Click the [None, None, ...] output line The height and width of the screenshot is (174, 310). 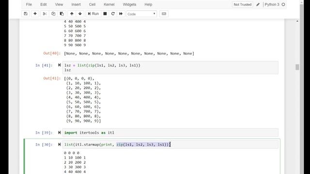click(x=129, y=54)
